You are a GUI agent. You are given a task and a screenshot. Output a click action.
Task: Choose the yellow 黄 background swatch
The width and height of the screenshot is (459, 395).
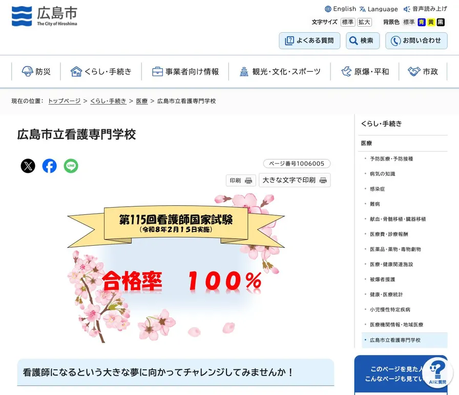[431, 22]
